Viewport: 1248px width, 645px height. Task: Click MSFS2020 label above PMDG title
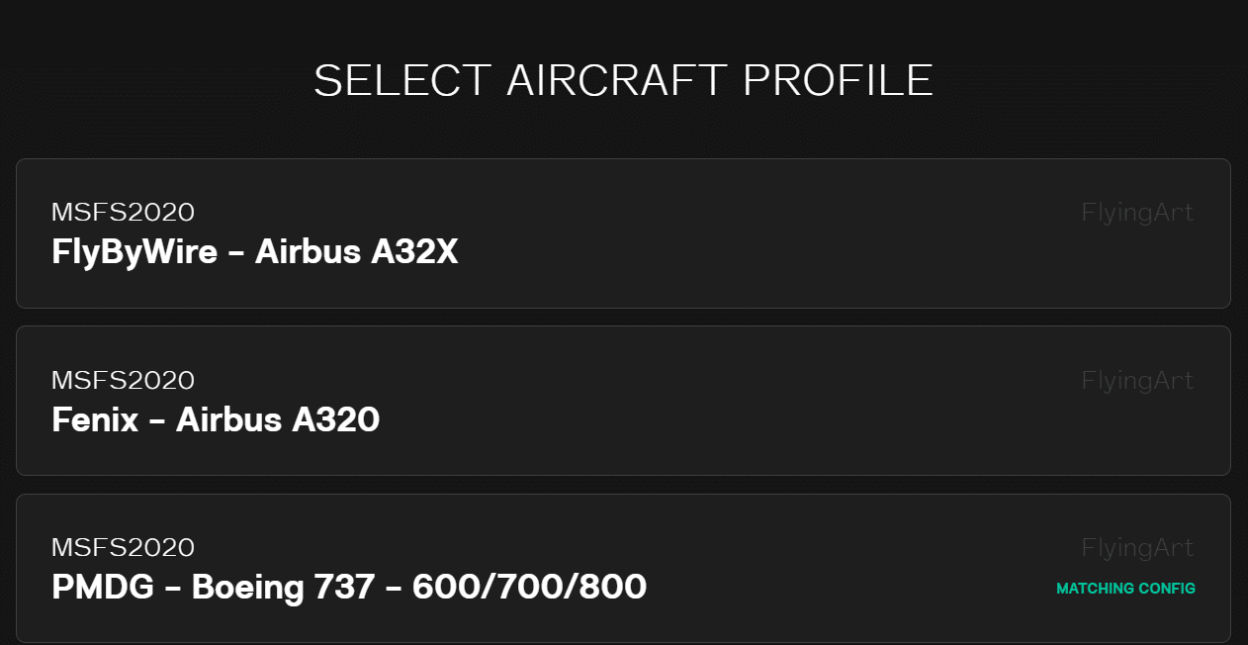pyautogui.click(x=123, y=548)
